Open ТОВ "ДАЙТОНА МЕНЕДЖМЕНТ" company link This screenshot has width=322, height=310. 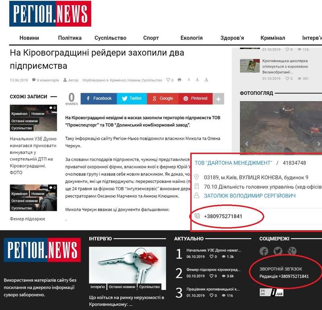(233, 163)
